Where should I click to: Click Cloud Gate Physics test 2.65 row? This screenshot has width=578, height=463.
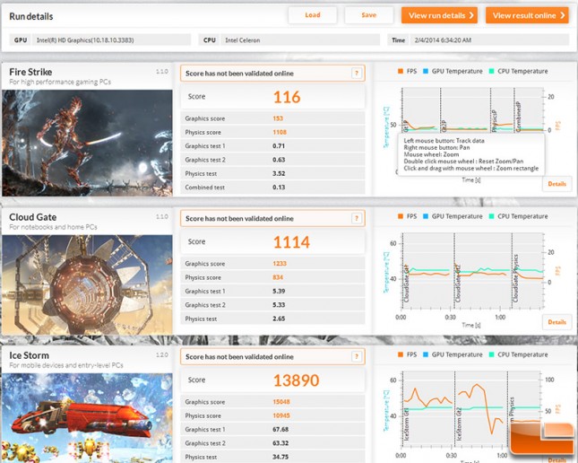tap(272, 319)
